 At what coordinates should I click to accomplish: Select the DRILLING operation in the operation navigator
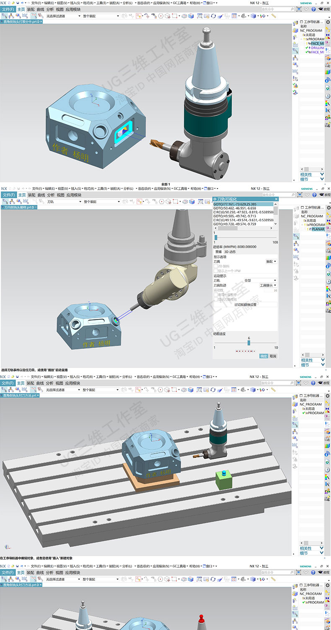click(317, 48)
